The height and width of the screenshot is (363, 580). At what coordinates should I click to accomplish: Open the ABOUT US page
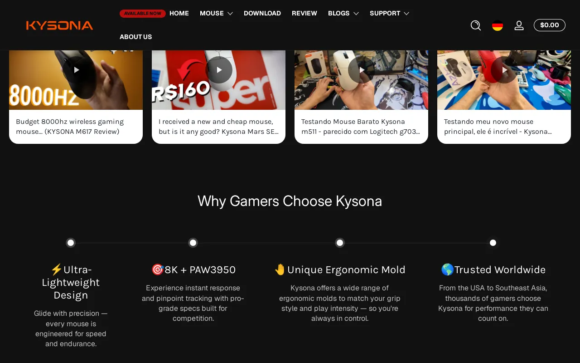[x=136, y=37]
